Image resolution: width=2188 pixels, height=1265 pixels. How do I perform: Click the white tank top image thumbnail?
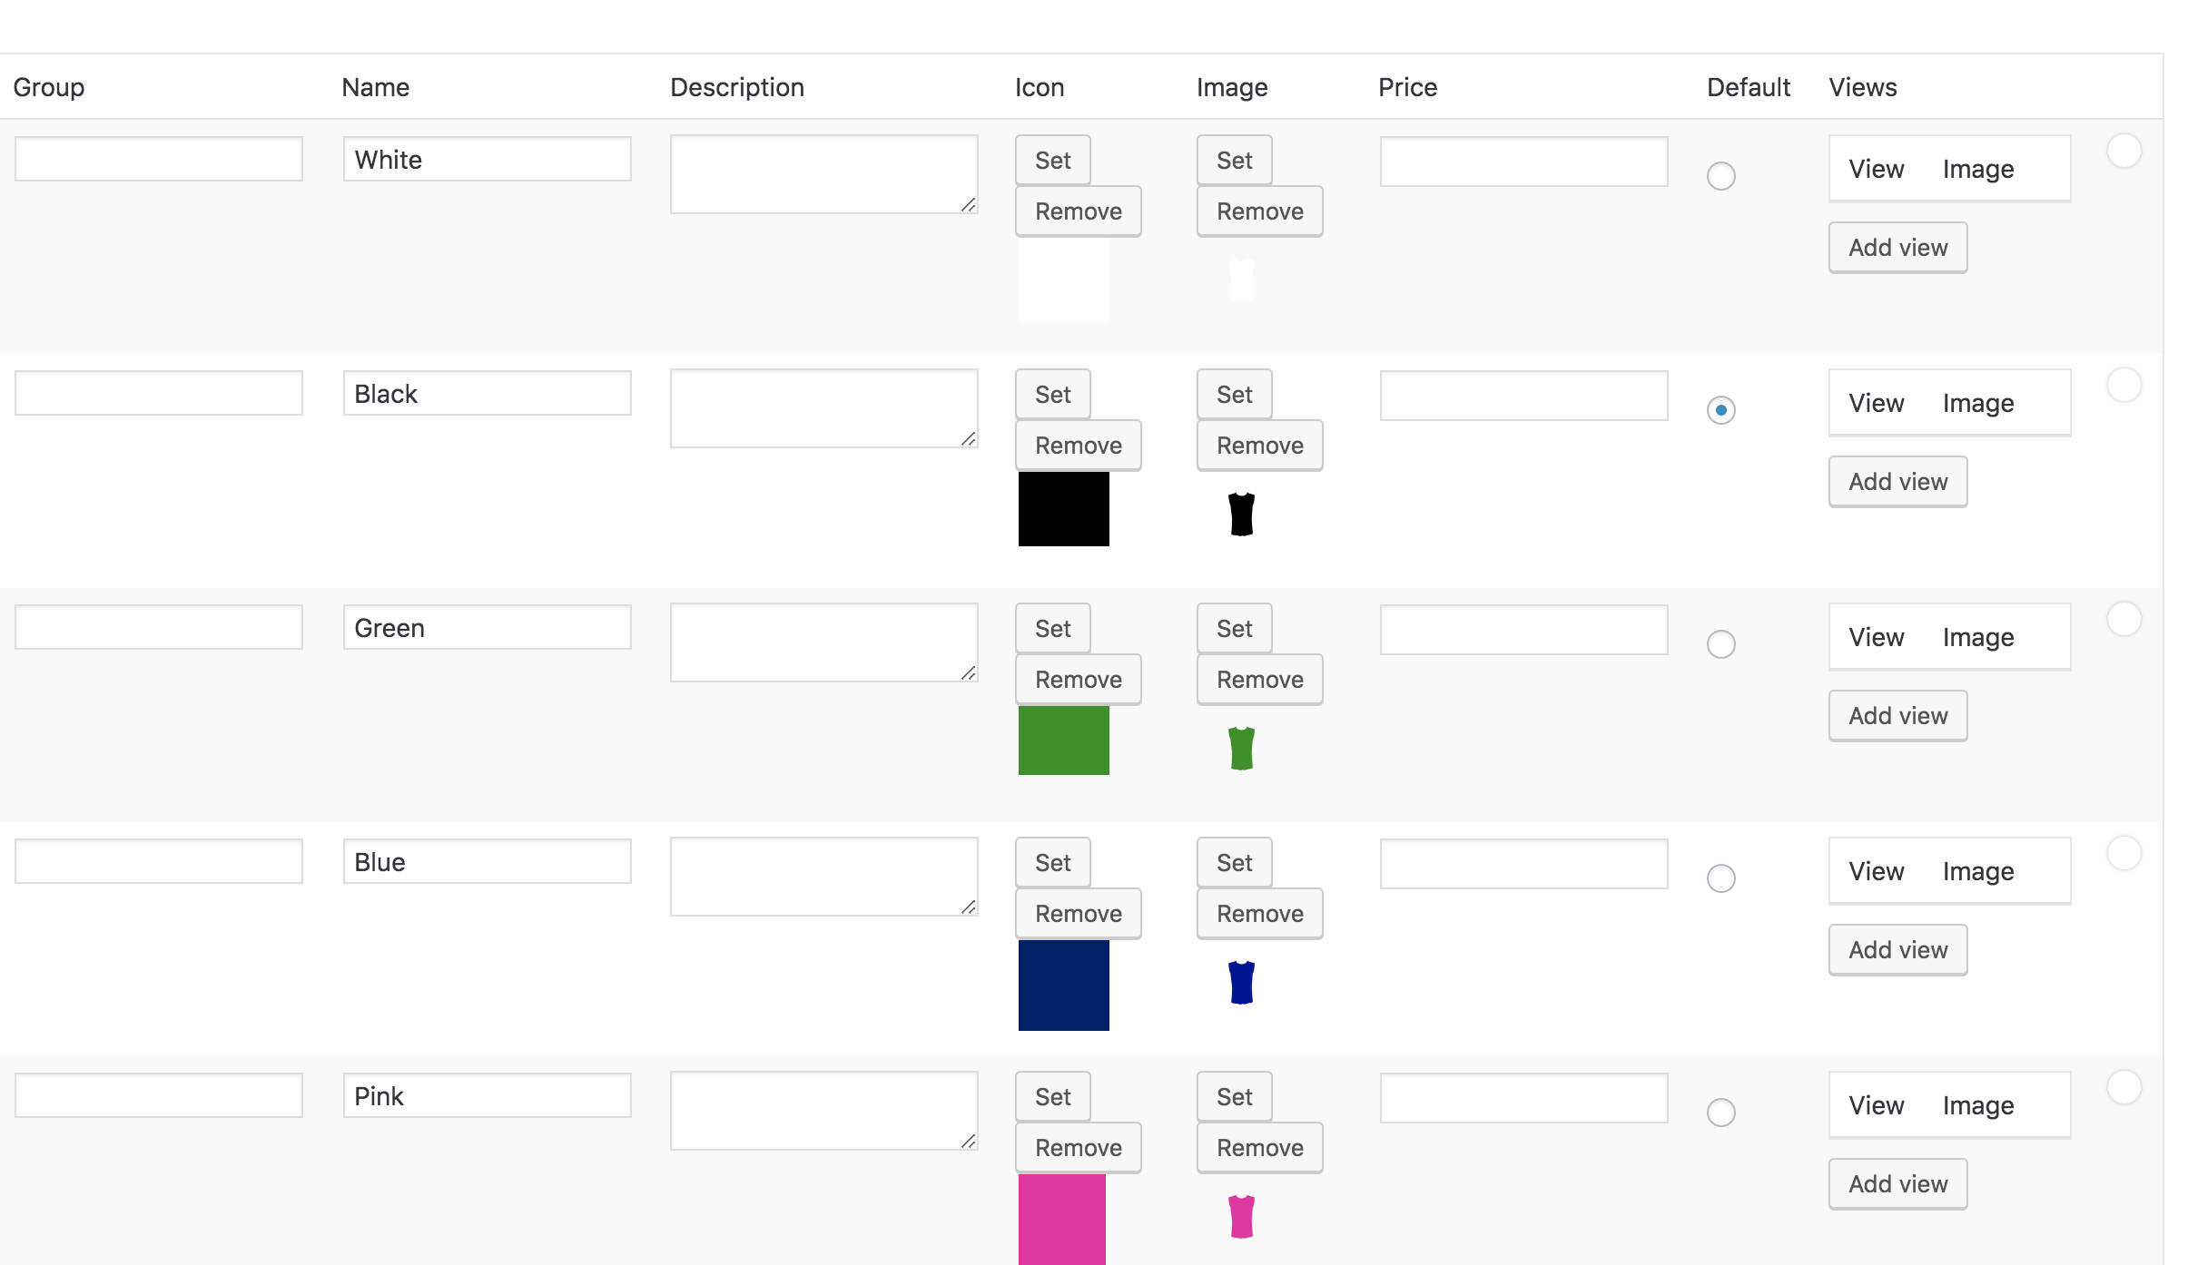click(1241, 280)
